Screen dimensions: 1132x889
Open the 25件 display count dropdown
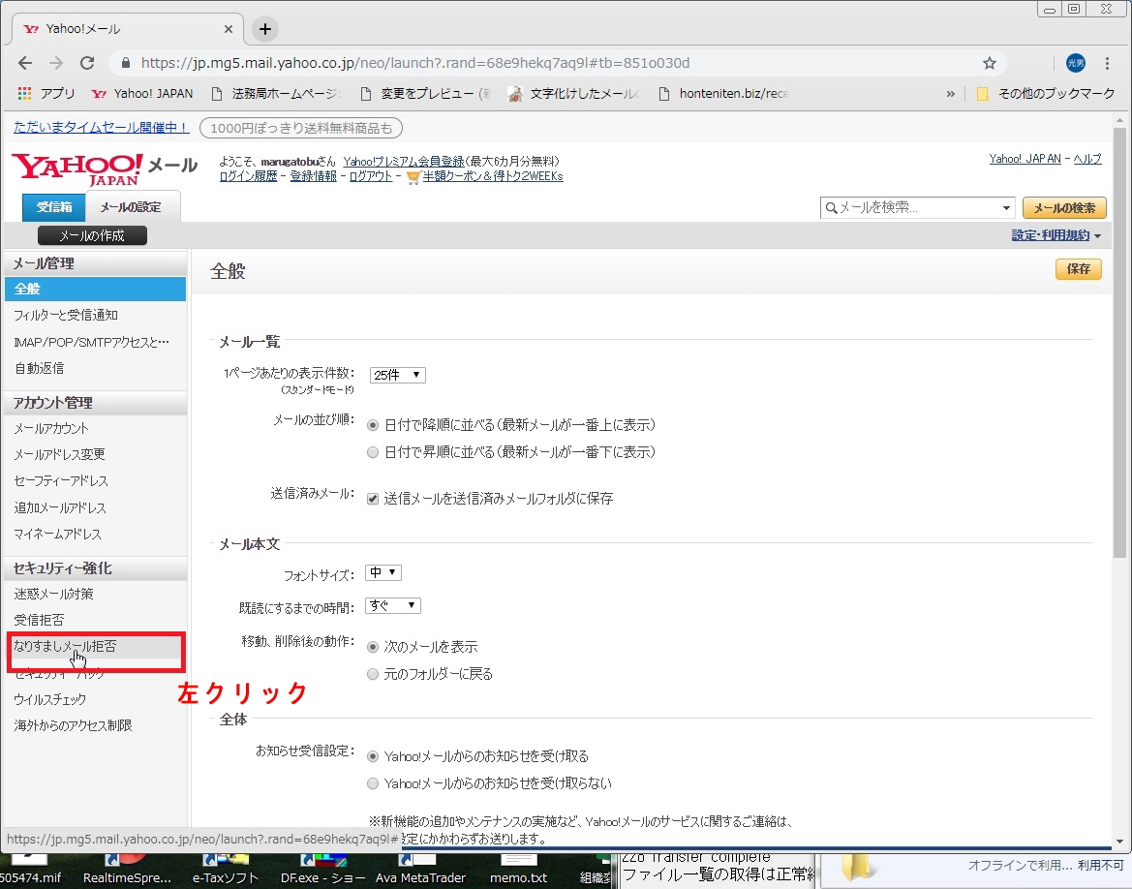point(397,375)
